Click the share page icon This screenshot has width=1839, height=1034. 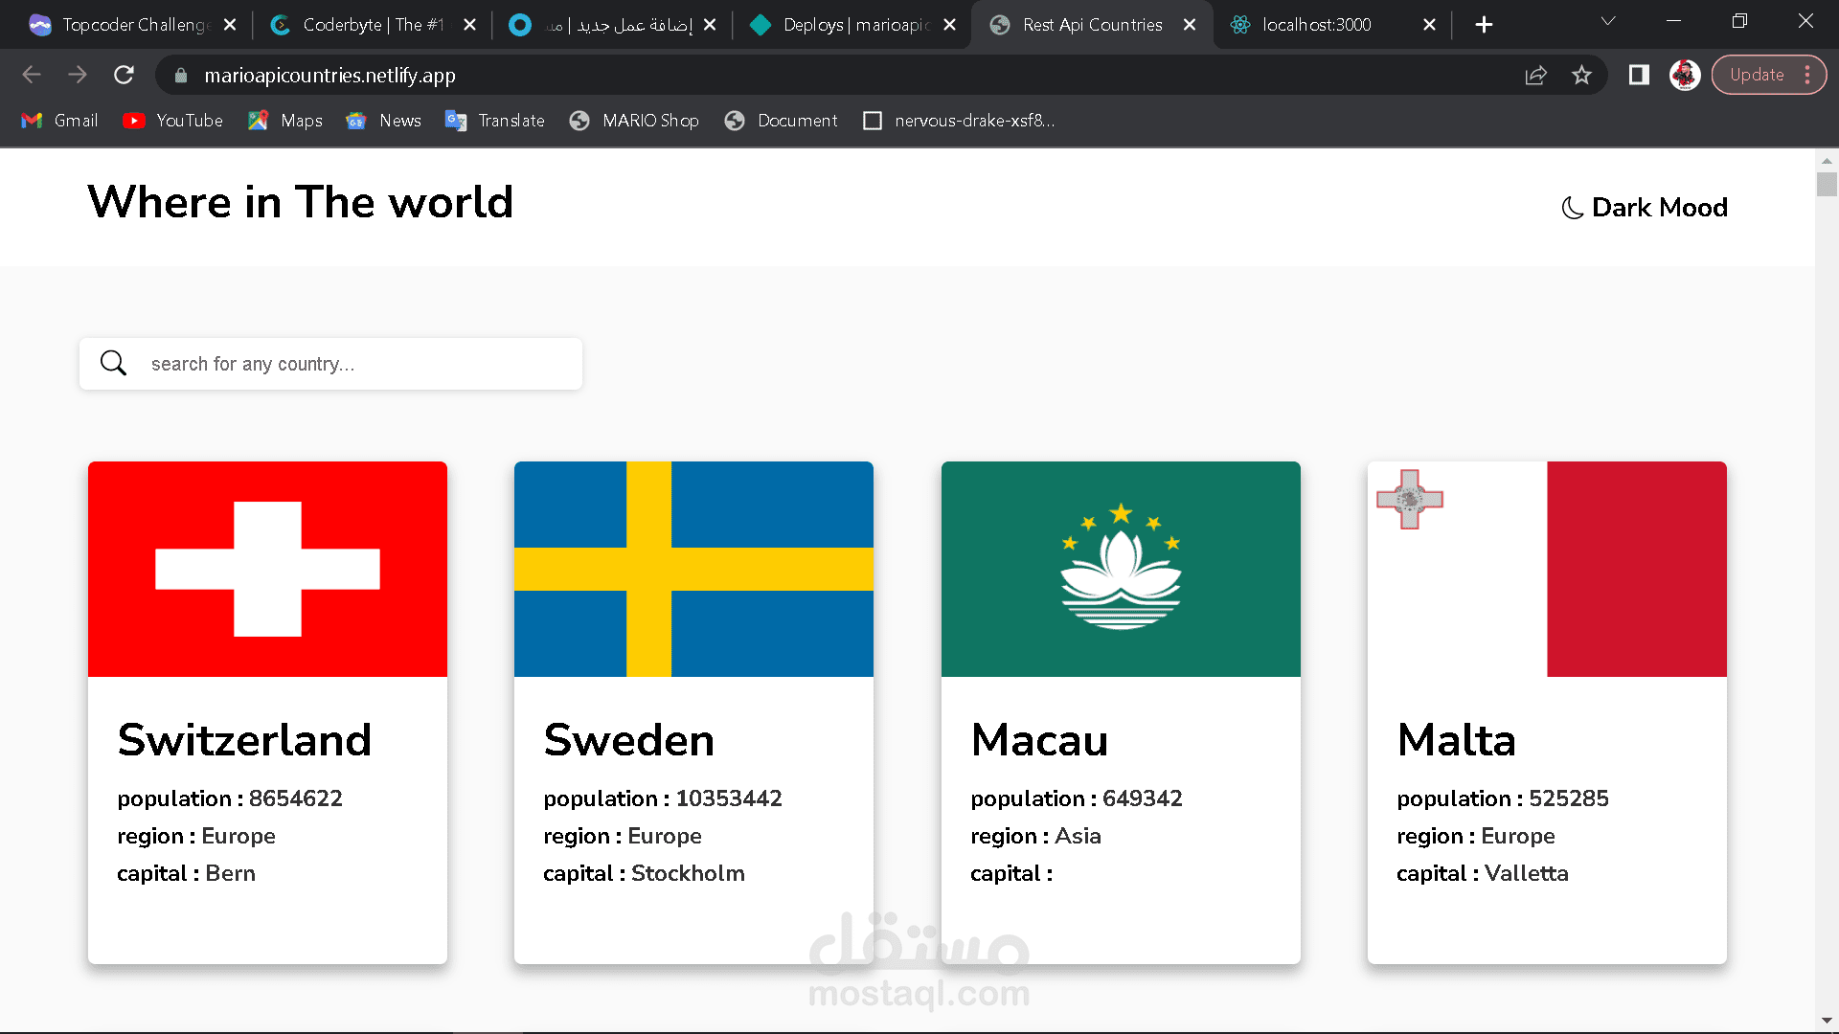coord(1535,75)
